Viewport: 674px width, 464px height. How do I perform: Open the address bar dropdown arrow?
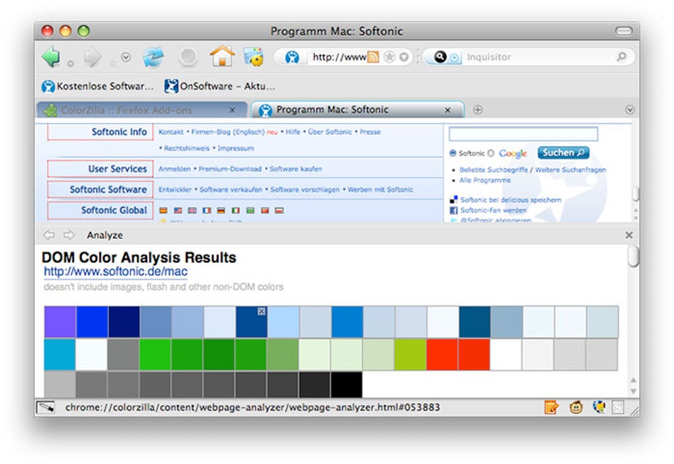tap(404, 57)
